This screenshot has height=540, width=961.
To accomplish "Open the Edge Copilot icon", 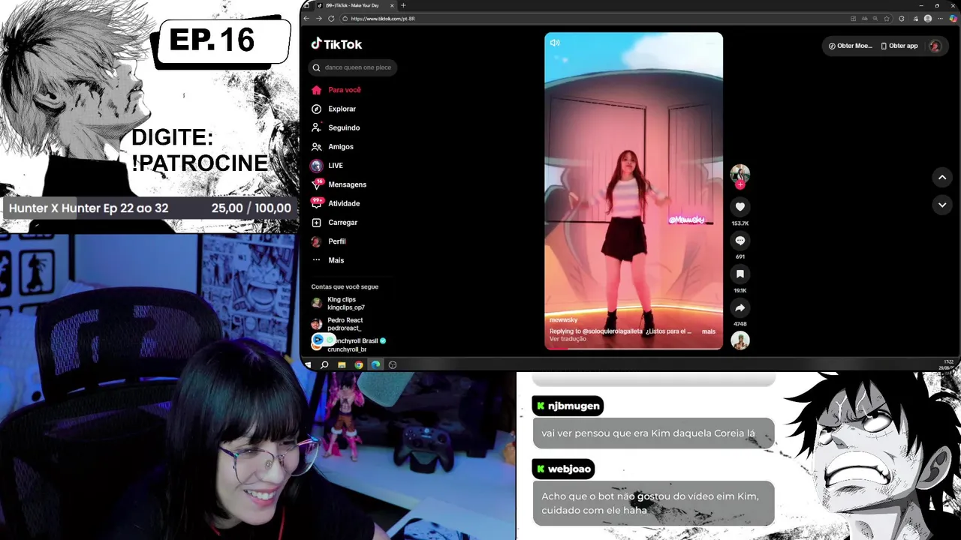I will pos(953,18).
